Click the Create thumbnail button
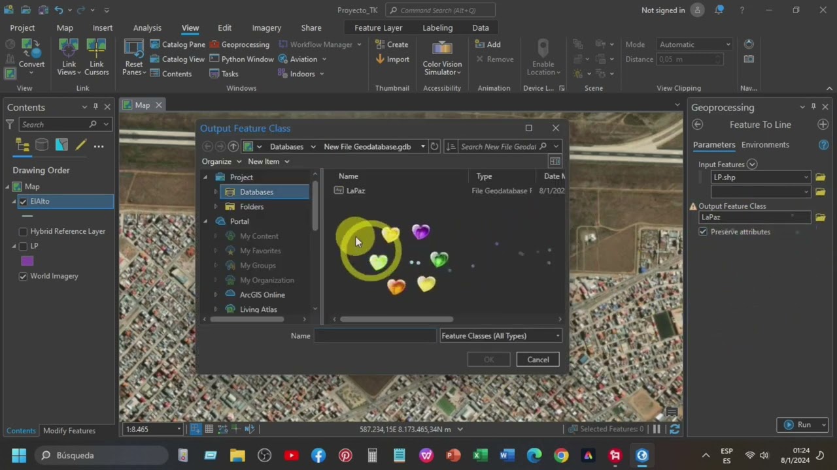Screen dimensions: 837x470 [x=392, y=44]
